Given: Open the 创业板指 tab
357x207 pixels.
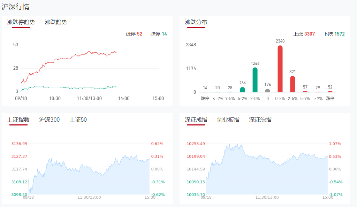Looking at the screenshot, I should pos(228,120).
